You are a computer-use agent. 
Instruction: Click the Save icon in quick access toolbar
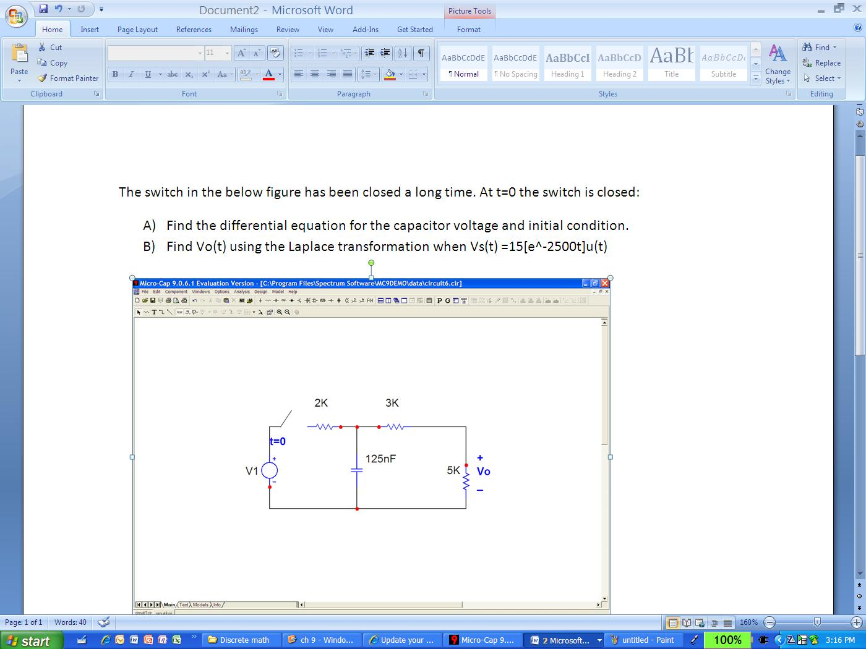click(43, 9)
